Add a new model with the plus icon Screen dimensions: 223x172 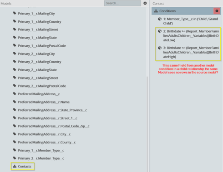pyautogui.click(x=145, y=3)
